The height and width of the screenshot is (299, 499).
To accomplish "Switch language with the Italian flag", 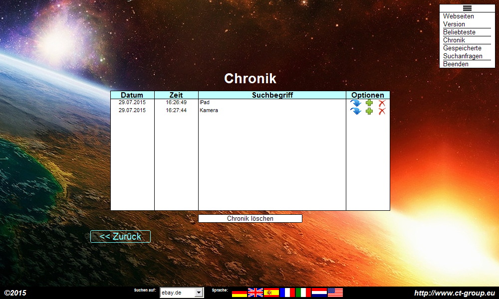I will (x=303, y=293).
